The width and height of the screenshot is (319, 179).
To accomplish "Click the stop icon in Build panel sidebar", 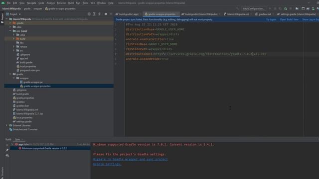I will pyautogui.click(x=7, y=145).
